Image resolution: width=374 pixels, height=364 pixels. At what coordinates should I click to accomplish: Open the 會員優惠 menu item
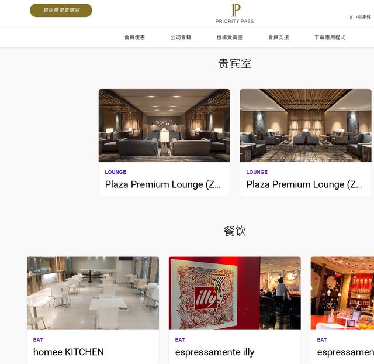134,37
